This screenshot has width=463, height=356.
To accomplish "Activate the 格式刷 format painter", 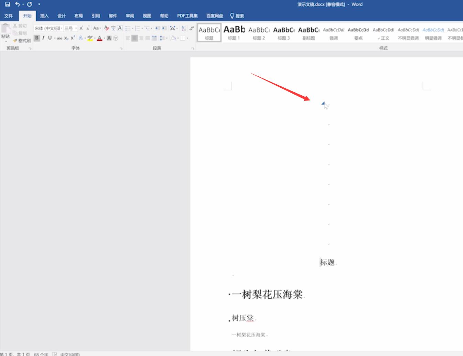I will click(22, 40).
